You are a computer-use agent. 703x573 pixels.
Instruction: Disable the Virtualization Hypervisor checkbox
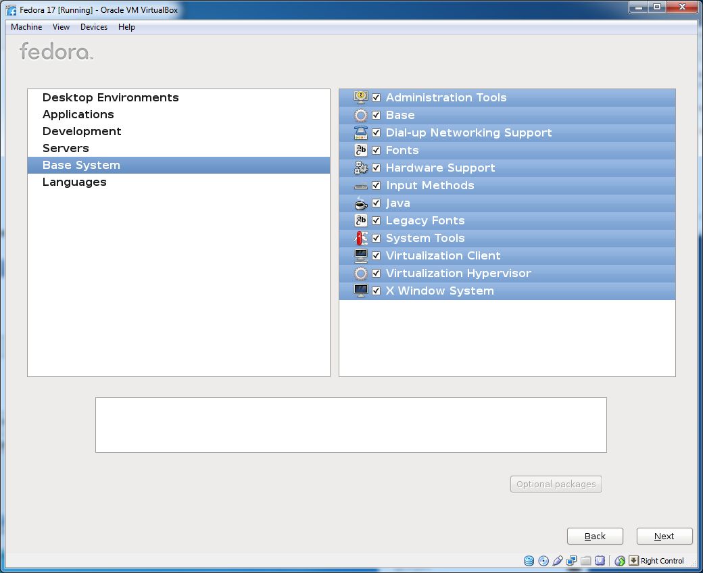coord(376,273)
